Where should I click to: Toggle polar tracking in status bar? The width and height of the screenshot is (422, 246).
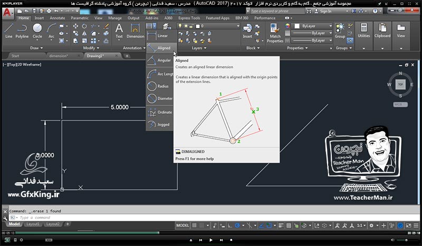tap(237, 225)
